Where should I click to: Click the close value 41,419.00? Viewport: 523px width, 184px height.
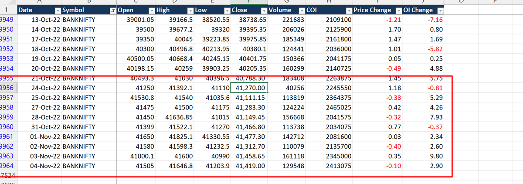[x=250, y=166]
